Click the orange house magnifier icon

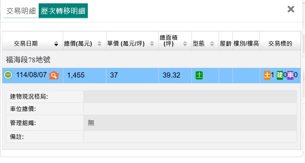coord(54,75)
